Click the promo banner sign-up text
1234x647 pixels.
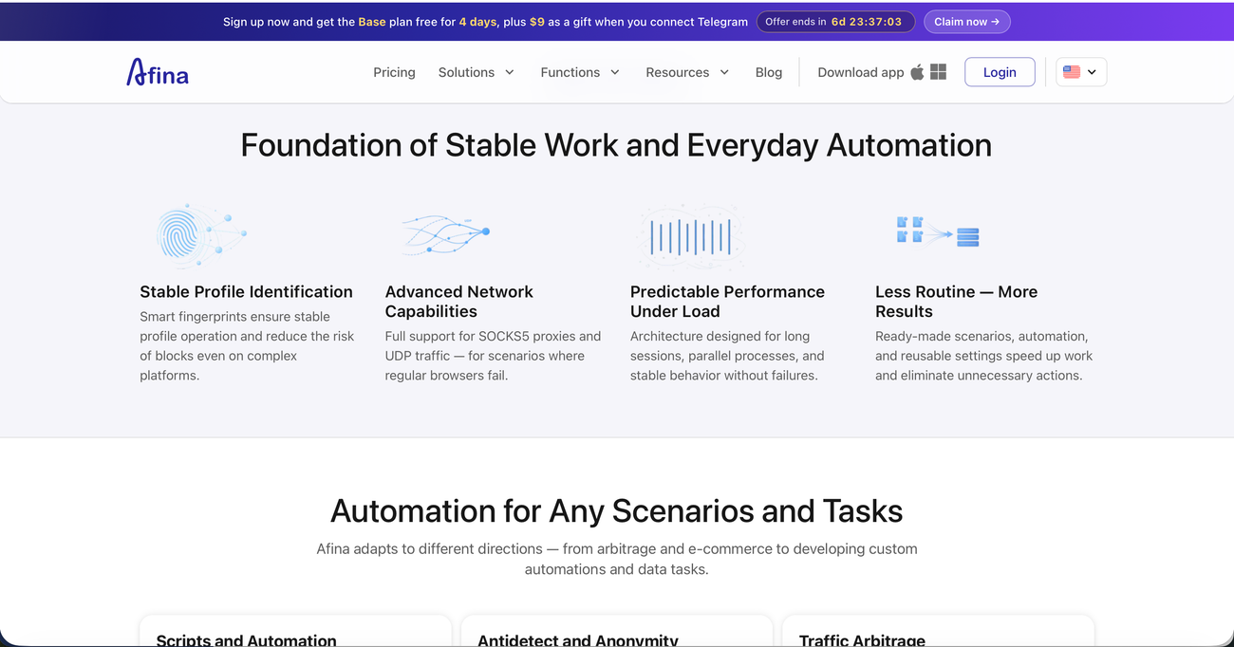click(x=485, y=22)
